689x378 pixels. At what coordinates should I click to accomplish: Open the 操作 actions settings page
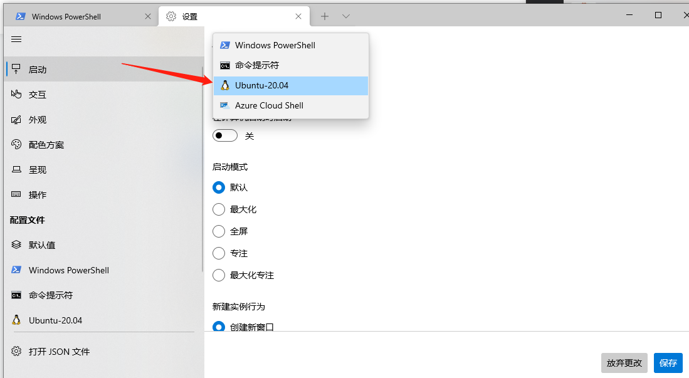click(103, 194)
